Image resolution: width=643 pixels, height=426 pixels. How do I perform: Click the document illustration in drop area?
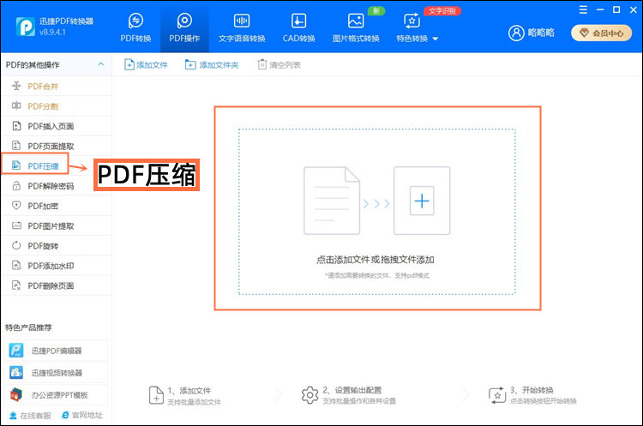[332, 201]
